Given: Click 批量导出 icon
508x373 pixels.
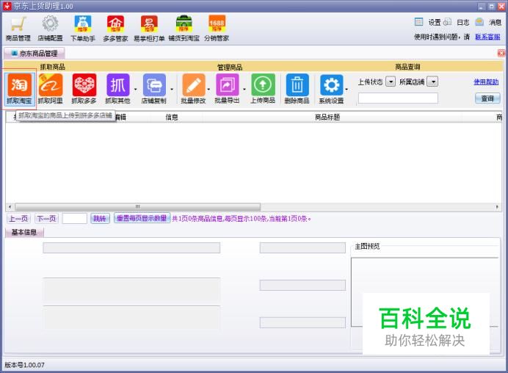Looking at the screenshot, I should click(227, 89).
